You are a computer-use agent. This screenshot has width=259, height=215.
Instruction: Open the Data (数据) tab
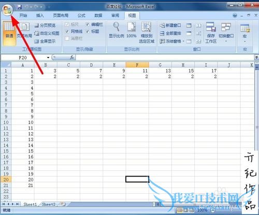98,16
